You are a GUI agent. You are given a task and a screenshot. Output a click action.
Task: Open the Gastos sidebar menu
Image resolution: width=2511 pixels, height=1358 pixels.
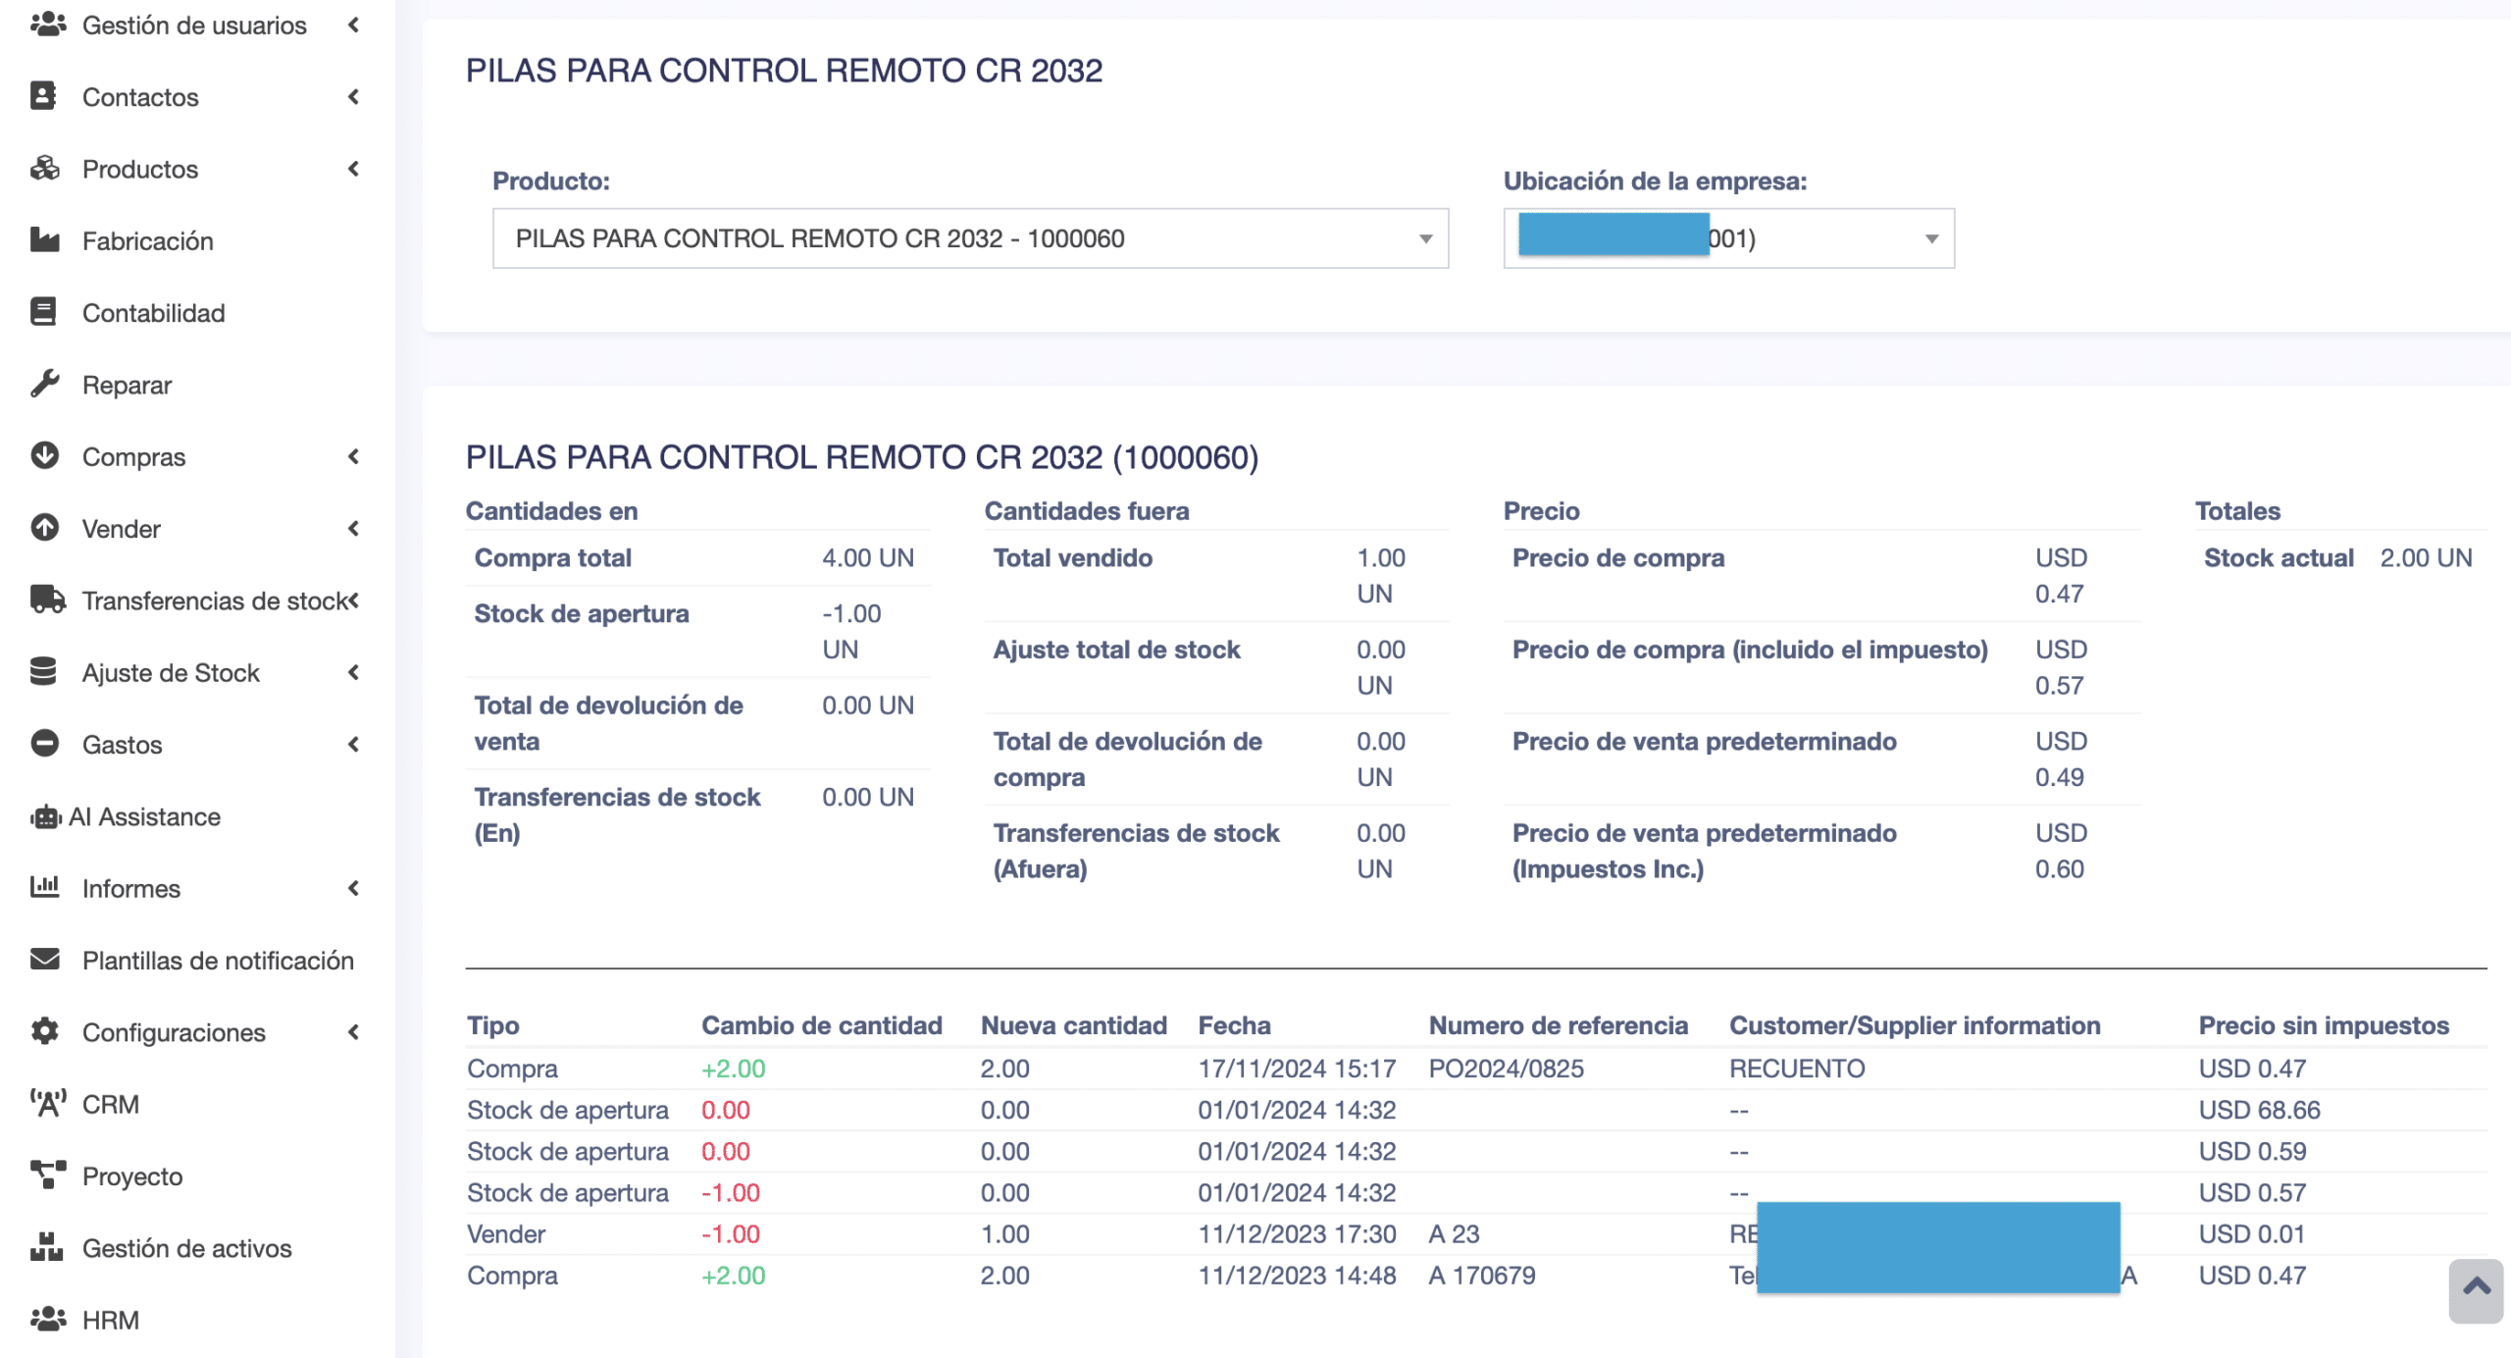[122, 745]
